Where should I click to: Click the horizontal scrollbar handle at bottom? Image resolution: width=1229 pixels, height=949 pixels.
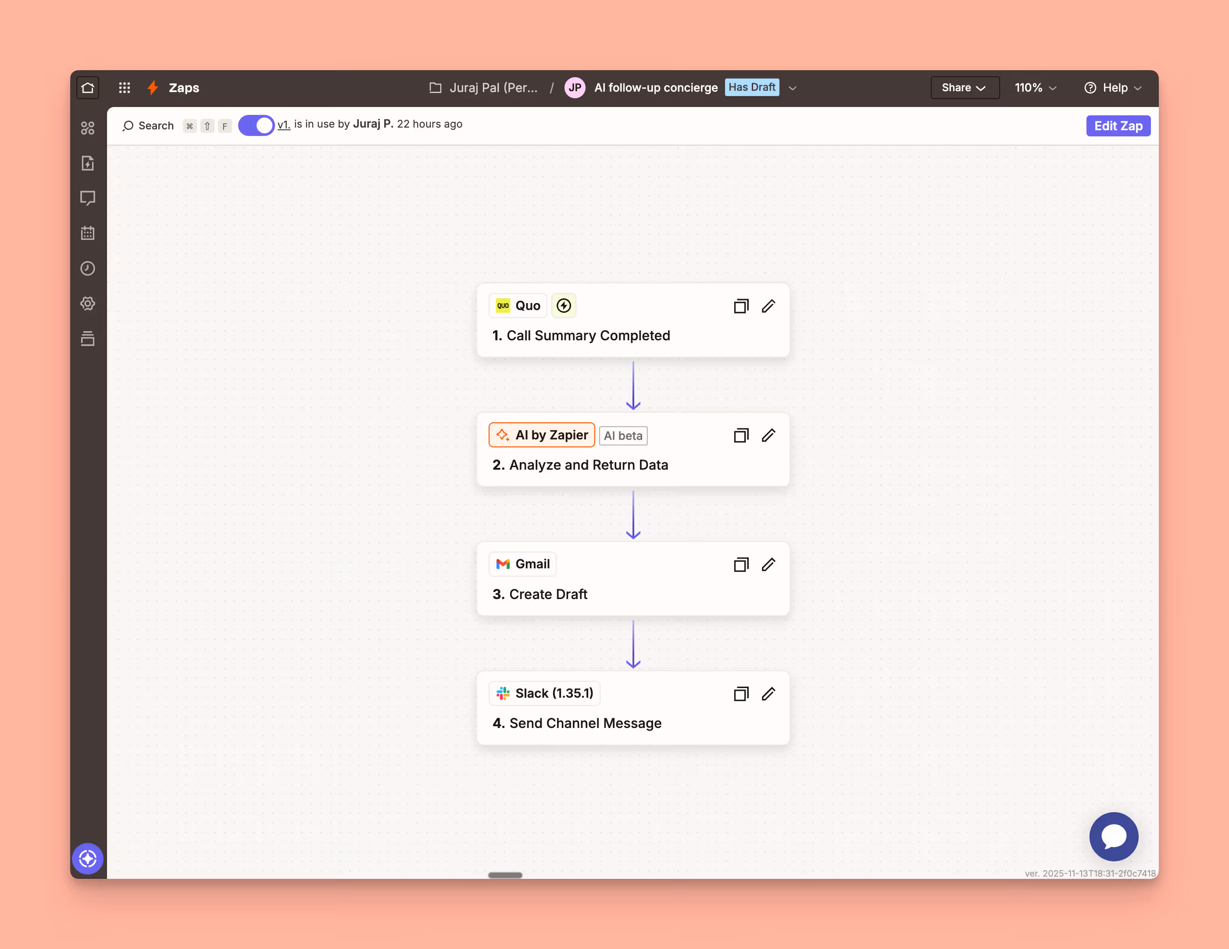coord(505,875)
